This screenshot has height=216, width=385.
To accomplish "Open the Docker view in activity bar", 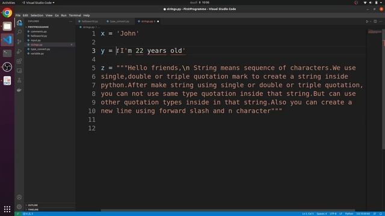I will [x=19, y=90].
